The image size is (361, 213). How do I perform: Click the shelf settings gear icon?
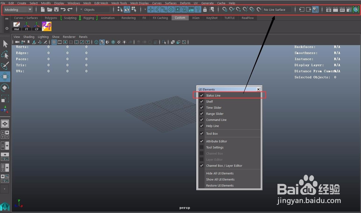pyautogui.click(x=6, y=28)
